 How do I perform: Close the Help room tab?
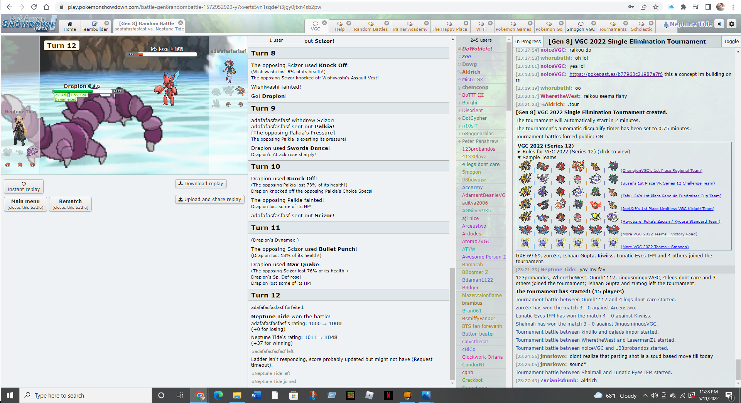349,23
